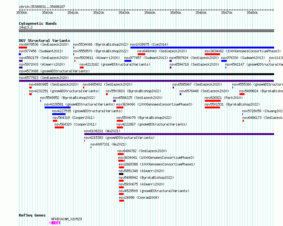Click nsv5929611 (Almarri2020) label
This screenshot has width=283, height=226.
tap(97, 58)
